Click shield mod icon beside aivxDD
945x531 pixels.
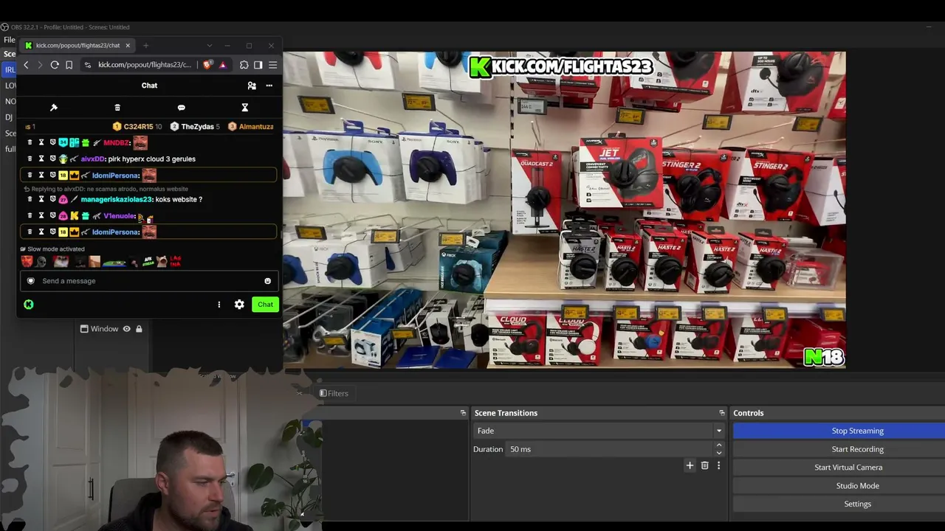52,159
